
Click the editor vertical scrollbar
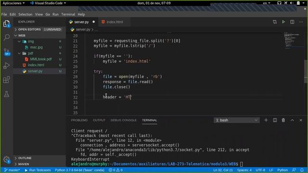coord(306,72)
